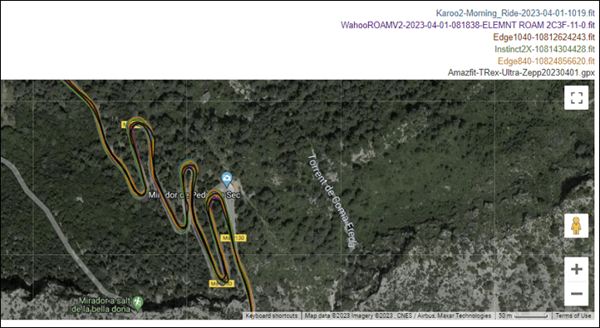Open Terms of Use link

573,316
